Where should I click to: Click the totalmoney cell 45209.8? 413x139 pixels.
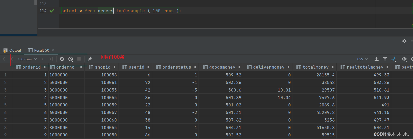[315, 112]
